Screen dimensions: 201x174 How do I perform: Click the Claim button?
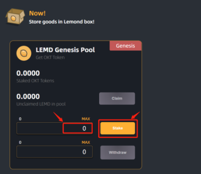click(x=117, y=98)
